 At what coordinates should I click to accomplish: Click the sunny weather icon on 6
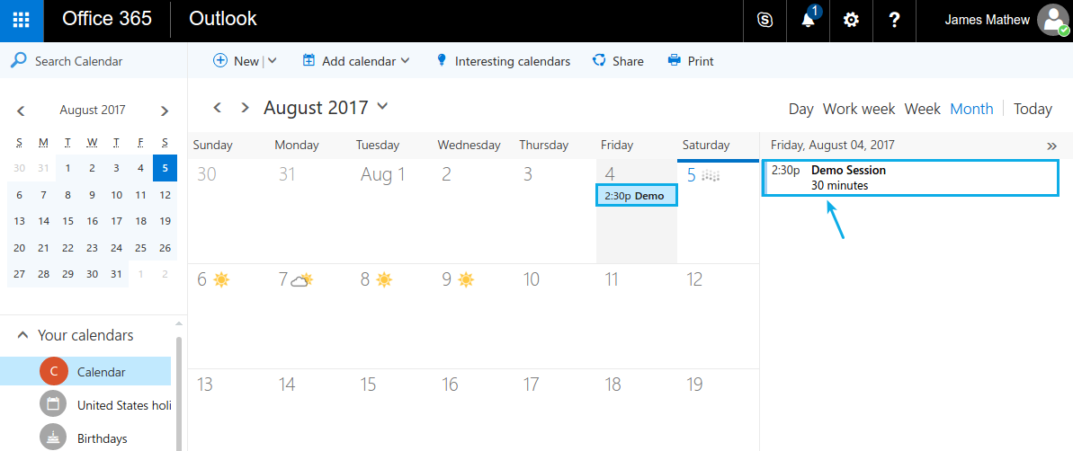pos(221,279)
